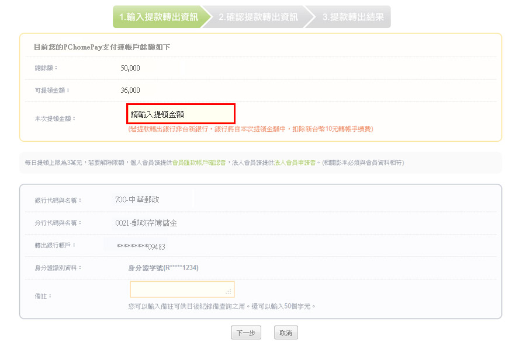526x350 pixels.
Task: Click the PChomePay支付連帳戶餘額 heading
Action: click(x=102, y=47)
